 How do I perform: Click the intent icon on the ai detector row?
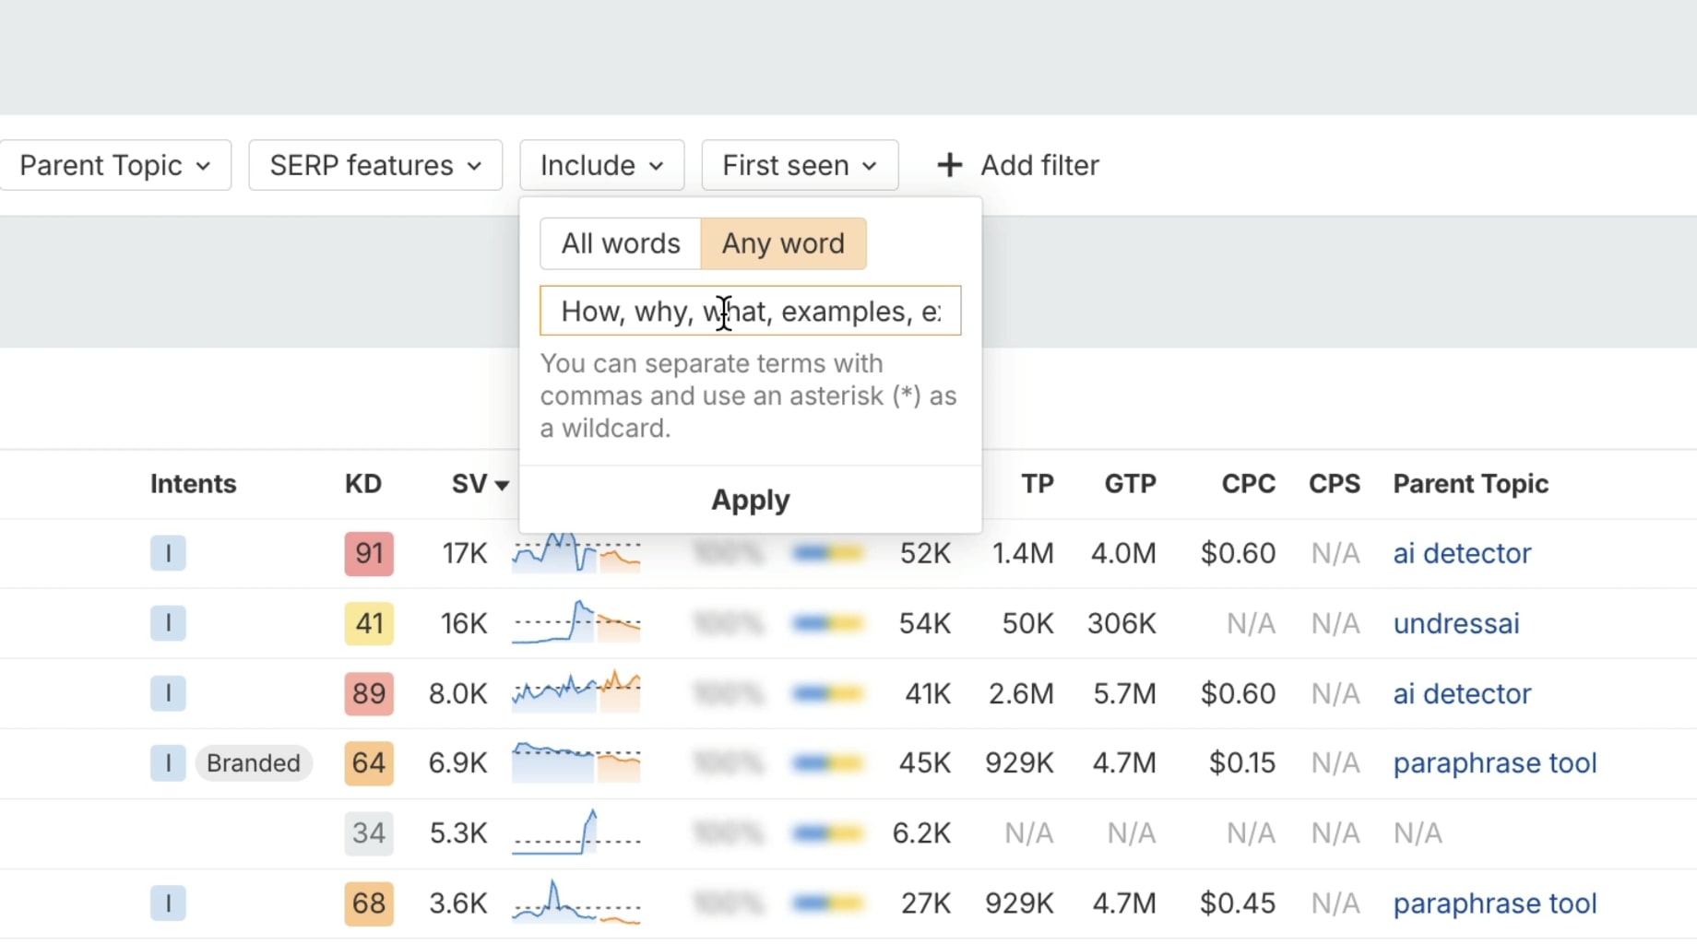(x=168, y=553)
